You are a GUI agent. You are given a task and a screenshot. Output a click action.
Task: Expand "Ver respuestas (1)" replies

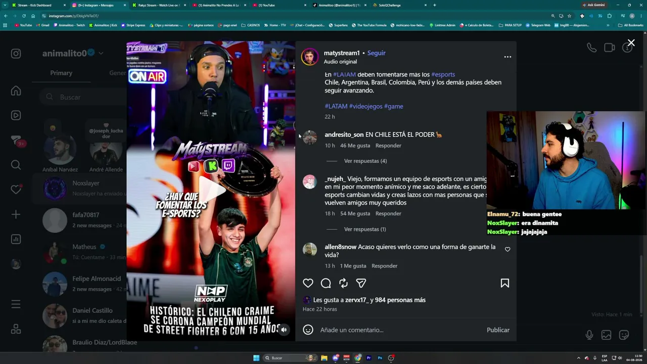(365, 229)
